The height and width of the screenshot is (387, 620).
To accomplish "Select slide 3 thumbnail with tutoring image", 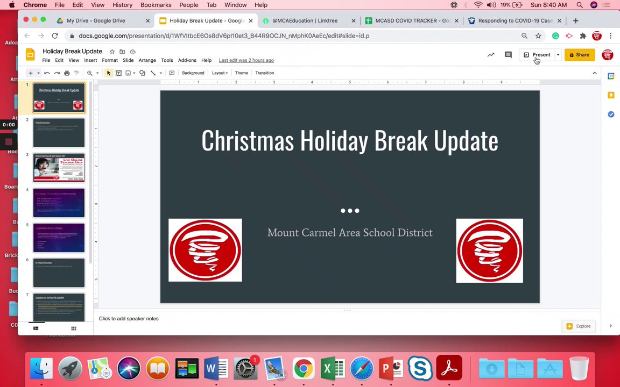I will click(59, 168).
